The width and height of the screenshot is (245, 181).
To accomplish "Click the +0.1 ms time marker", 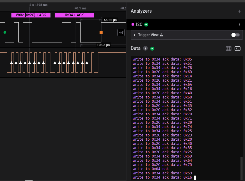I will [80, 8].
